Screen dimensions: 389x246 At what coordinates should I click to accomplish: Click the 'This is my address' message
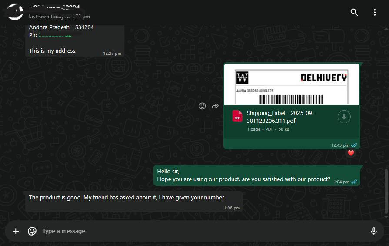pyautogui.click(x=53, y=51)
